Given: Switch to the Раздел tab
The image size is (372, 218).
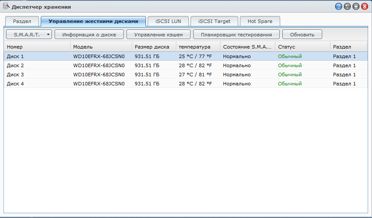Looking at the screenshot, I should pos(22,21).
